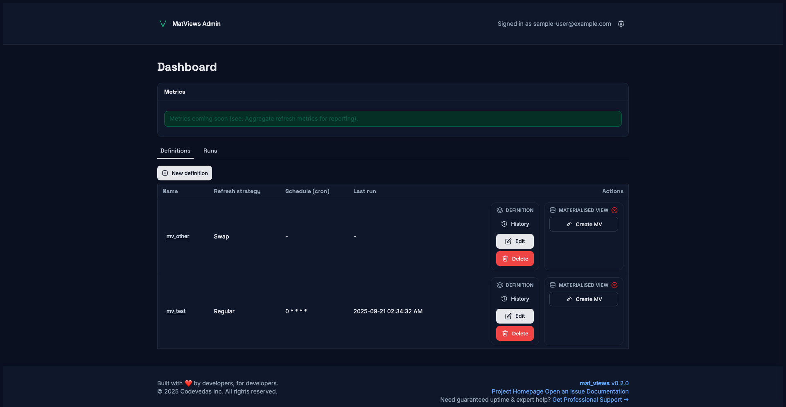Edit the mv_test definition

tap(515, 316)
